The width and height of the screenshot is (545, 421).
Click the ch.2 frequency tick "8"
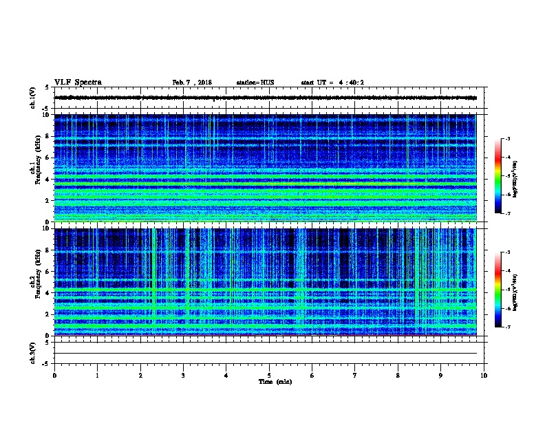click(x=47, y=250)
